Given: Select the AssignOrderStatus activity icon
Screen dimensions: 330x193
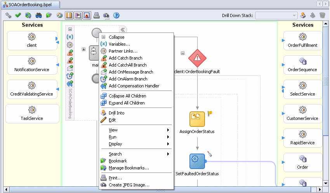Looking at the screenshot, I should tap(197, 119).
